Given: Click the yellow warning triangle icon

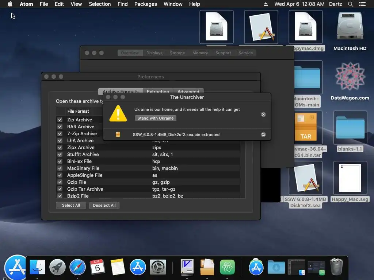Looking at the screenshot, I should coord(118,114).
